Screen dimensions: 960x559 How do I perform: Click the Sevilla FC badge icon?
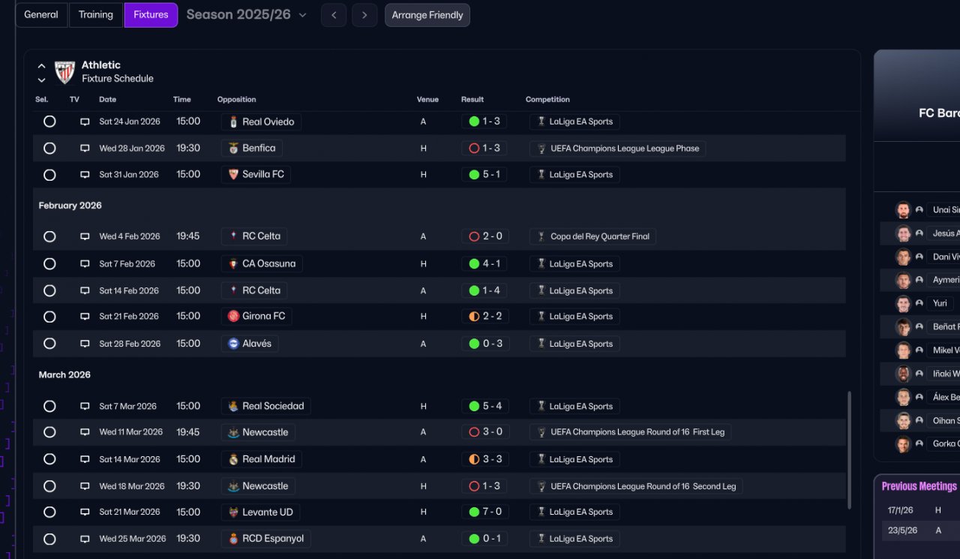pos(233,175)
